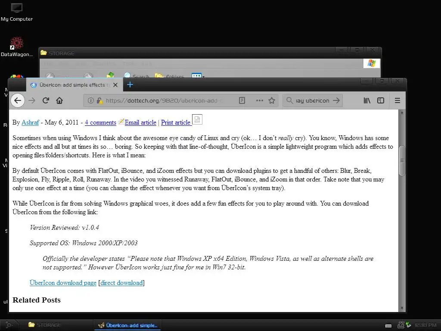Click the taskbar clock

pyautogui.click(x=425, y=325)
